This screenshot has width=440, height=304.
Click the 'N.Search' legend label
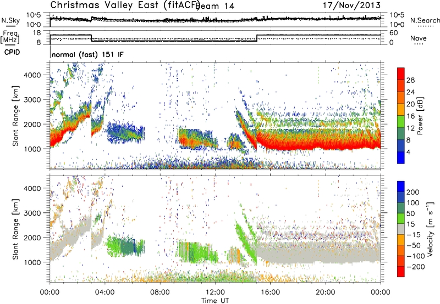[425, 20]
